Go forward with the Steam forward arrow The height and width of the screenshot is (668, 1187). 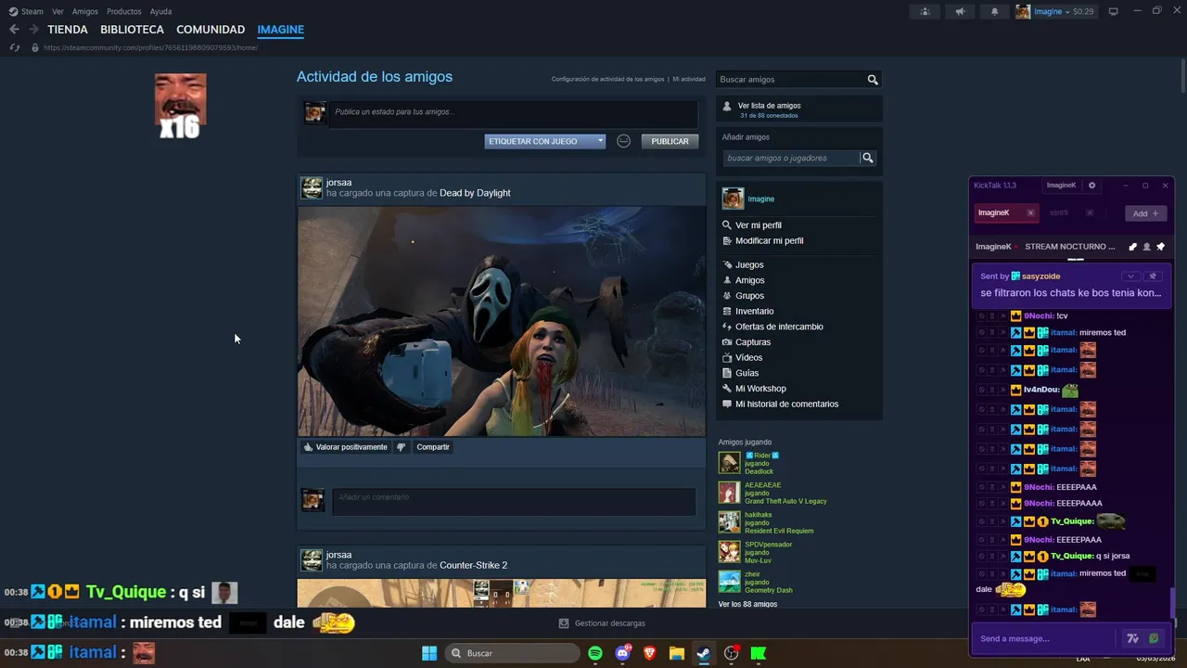click(x=34, y=30)
